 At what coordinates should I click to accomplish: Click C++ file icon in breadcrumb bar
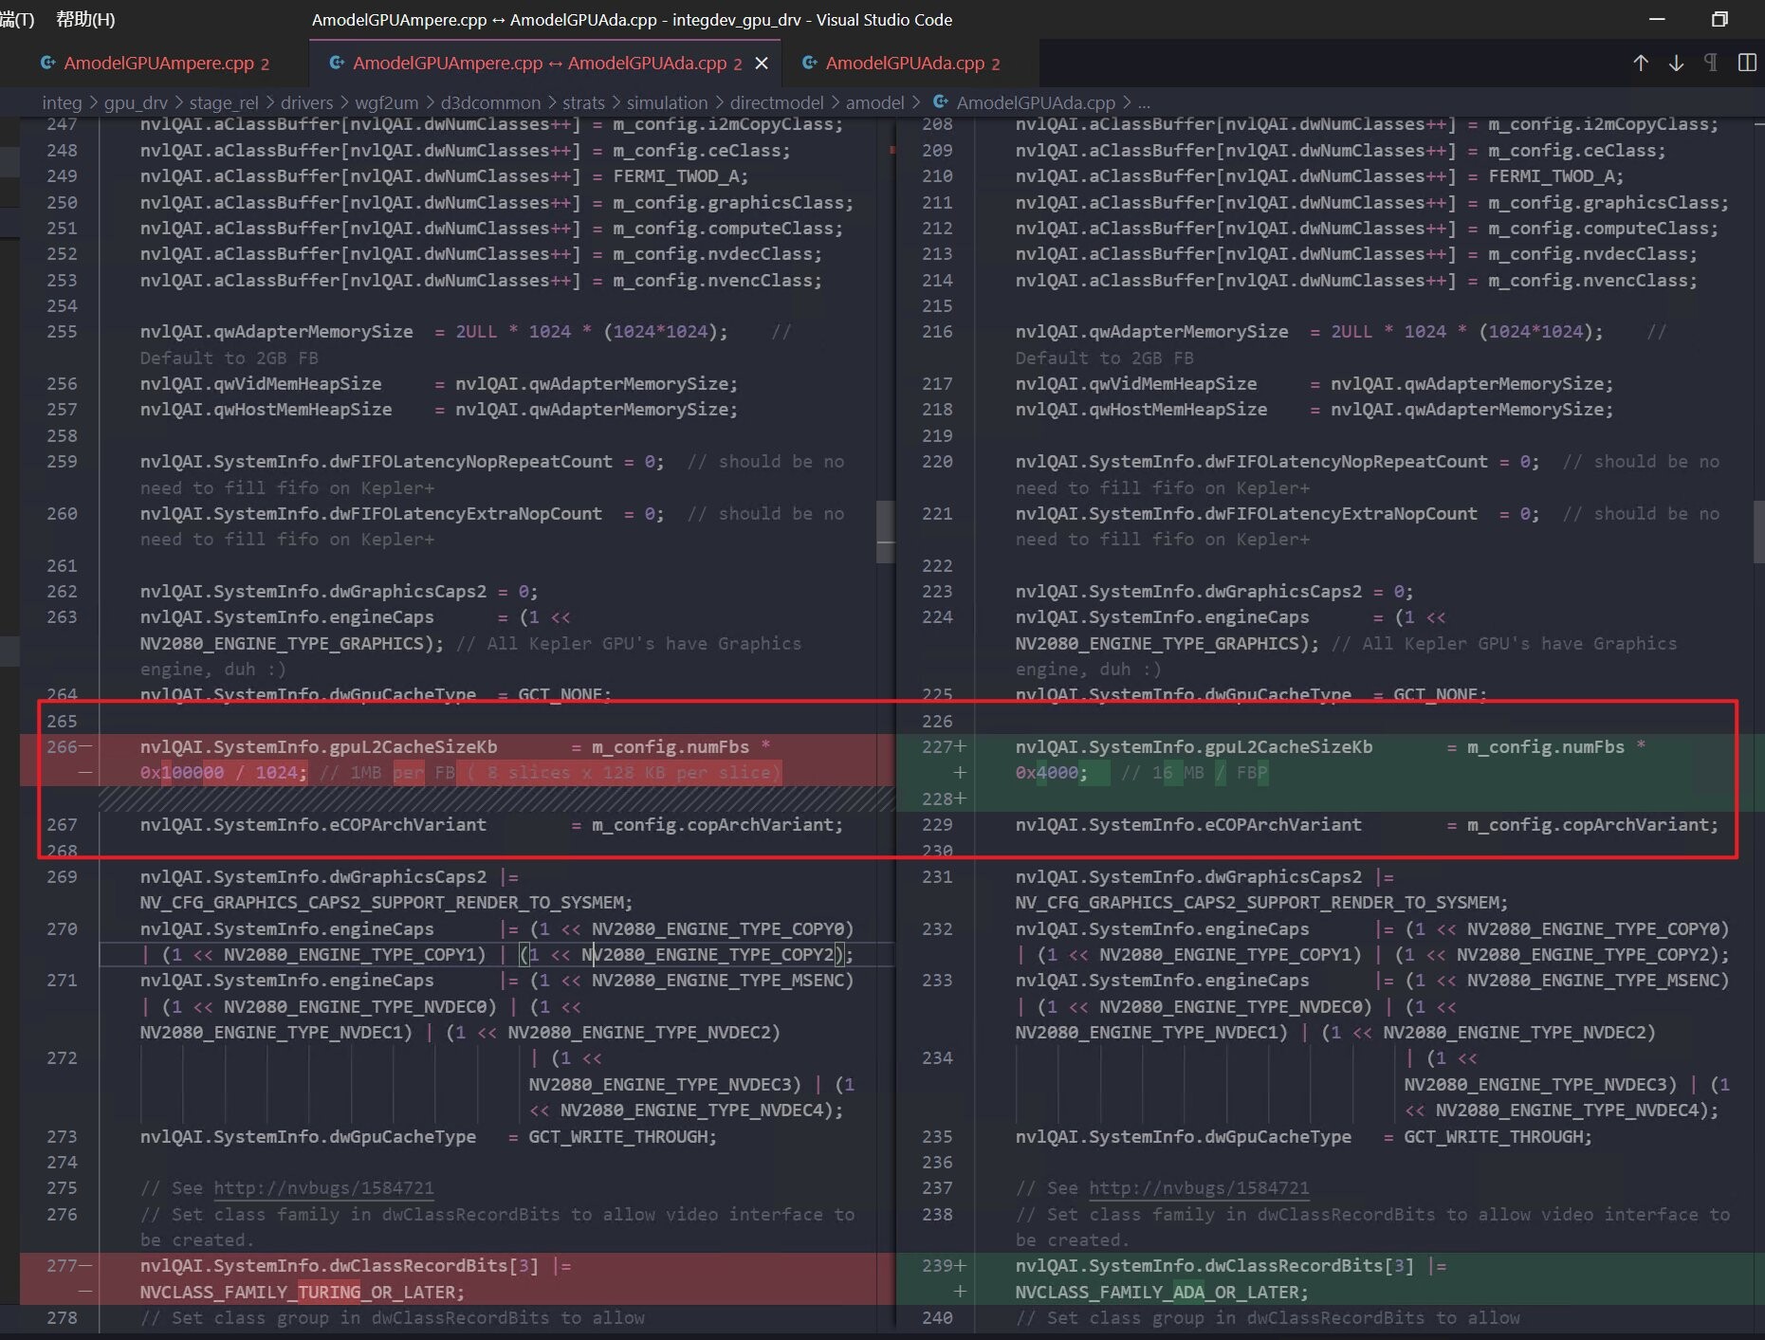pos(940,102)
